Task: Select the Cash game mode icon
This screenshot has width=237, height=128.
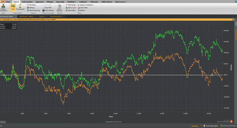Action: point(13,7)
